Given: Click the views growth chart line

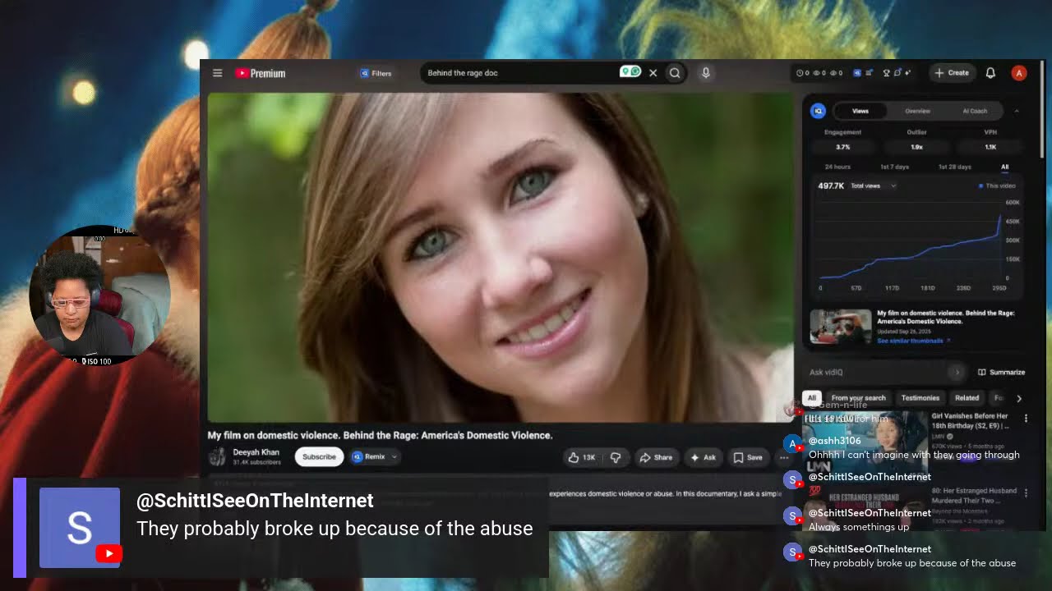Looking at the screenshot, I should [910, 246].
